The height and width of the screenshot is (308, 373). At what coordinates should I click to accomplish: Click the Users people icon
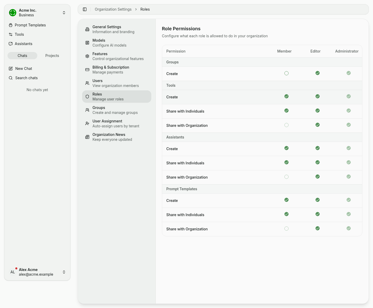87,83
